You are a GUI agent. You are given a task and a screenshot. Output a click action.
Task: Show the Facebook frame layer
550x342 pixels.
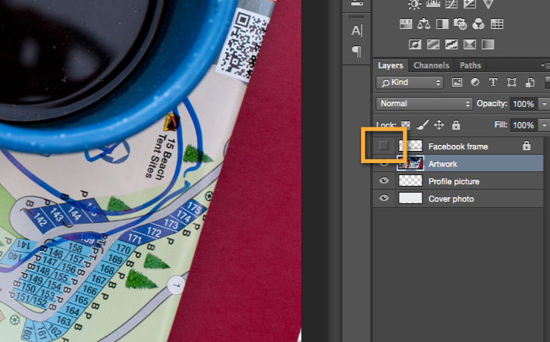pos(383,146)
